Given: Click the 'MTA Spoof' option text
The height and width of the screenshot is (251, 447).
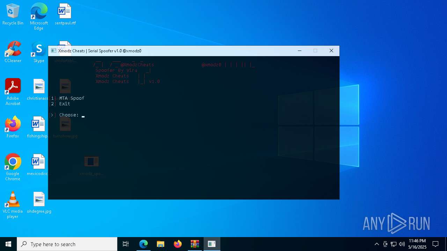Looking at the screenshot, I should (72, 98).
